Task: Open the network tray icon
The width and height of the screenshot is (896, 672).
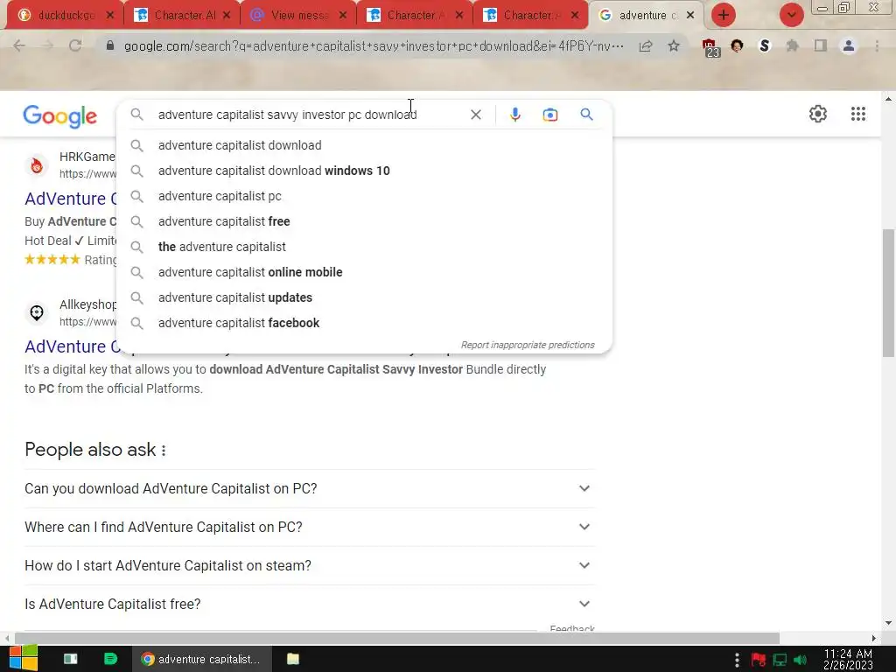Action: coord(780,660)
